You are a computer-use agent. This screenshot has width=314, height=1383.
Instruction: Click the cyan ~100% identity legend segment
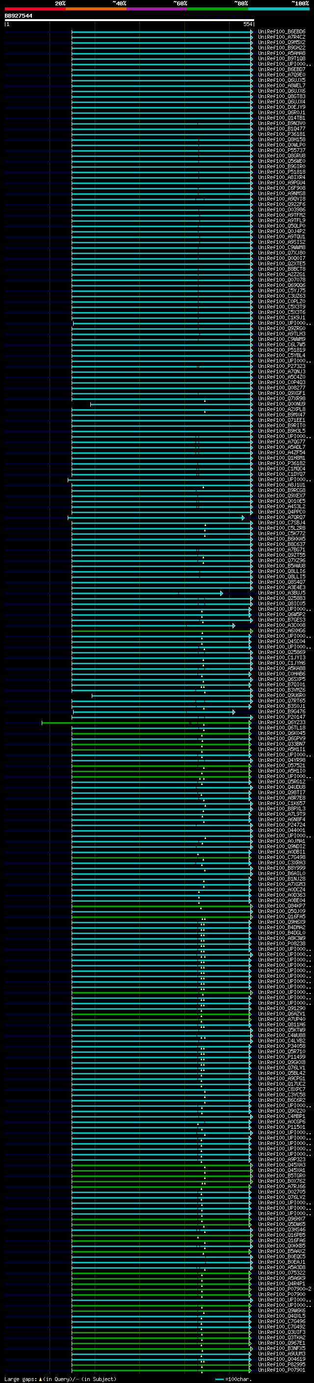[x=278, y=9]
